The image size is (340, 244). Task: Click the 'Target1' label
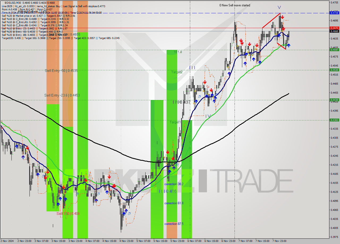click(x=175, y=122)
